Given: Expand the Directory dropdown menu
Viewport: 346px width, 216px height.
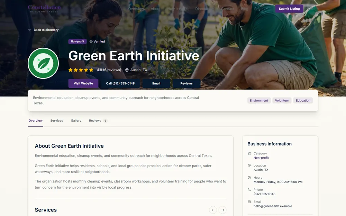Looking at the screenshot, I should (x=204, y=9).
